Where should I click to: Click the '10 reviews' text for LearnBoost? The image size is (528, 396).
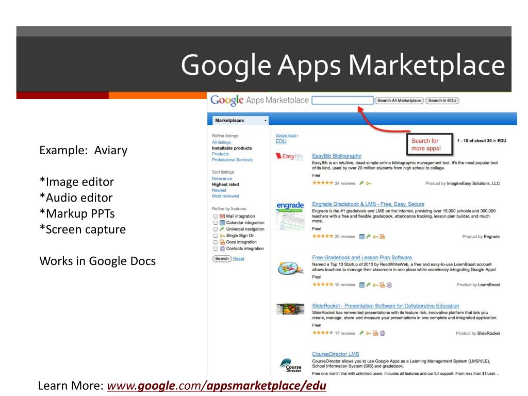tap(345, 285)
